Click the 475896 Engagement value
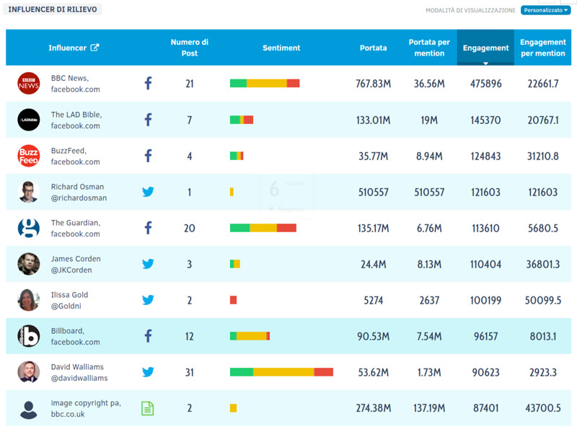577x437 pixels. 485,84
